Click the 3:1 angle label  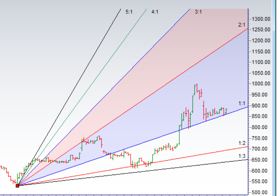(x=198, y=12)
